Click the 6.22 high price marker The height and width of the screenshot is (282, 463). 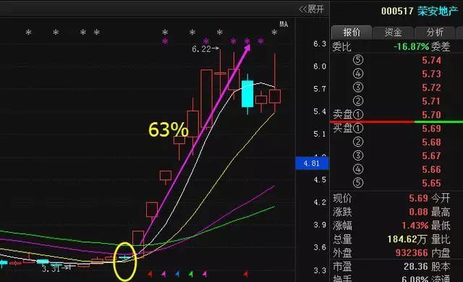point(201,49)
